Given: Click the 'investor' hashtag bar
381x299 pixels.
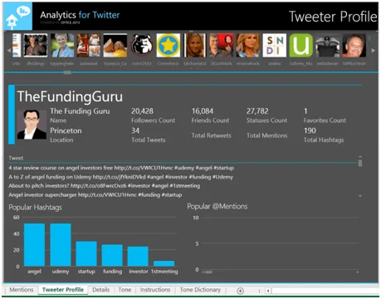Looking at the screenshot, I should [x=138, y=257].
